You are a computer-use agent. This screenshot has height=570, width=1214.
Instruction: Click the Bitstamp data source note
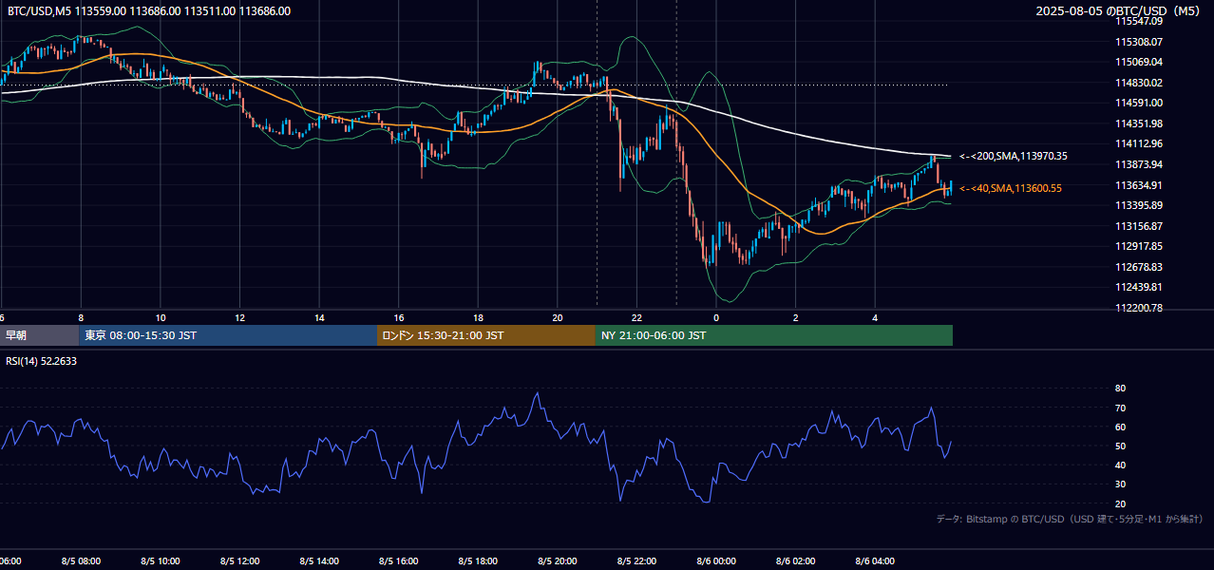1071,519
